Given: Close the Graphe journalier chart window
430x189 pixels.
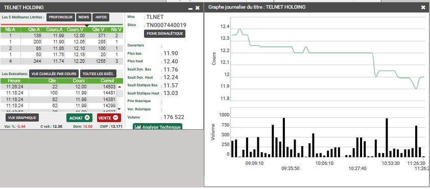Looking at the screenshot, I should tap(423, 7).
